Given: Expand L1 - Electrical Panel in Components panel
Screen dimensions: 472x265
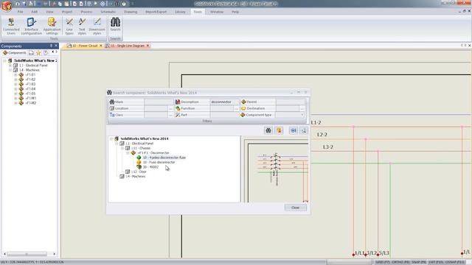Looking at the screenshot, I should click(x=10, y=66).
